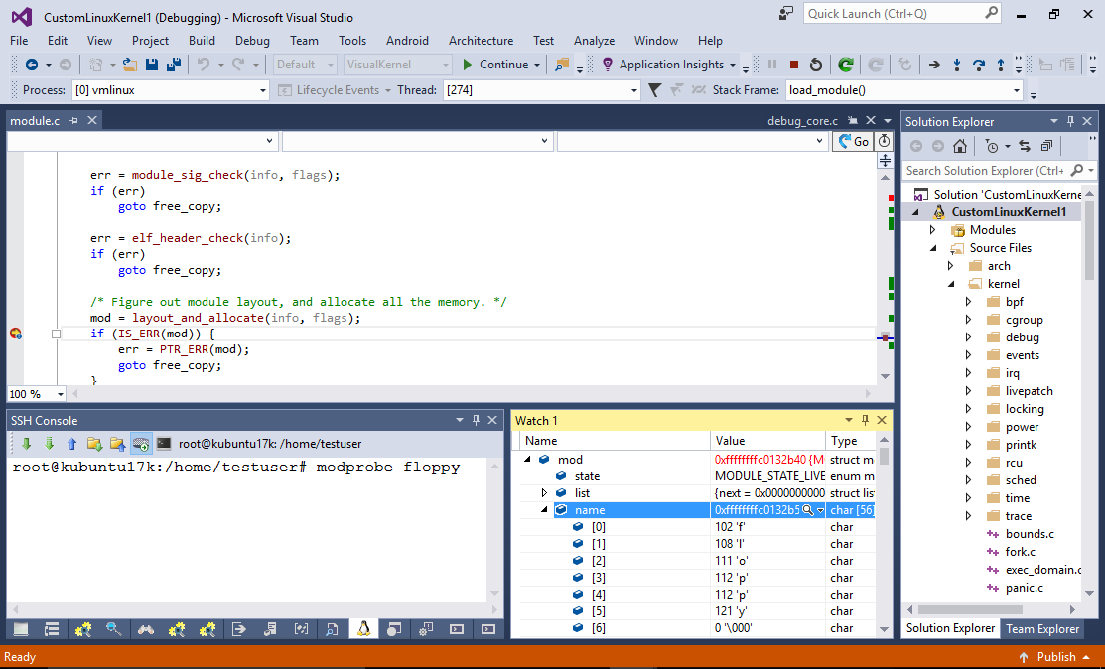This screenshot has width=1105, height=669.
Task: Click the binoculars icon in bottom toolbar
Action: [x=146, y=629]
